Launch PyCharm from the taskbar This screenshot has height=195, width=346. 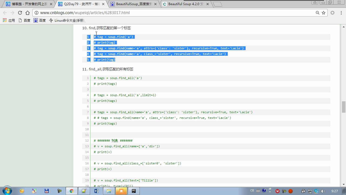pyautogui.click(x=134, y=191)
